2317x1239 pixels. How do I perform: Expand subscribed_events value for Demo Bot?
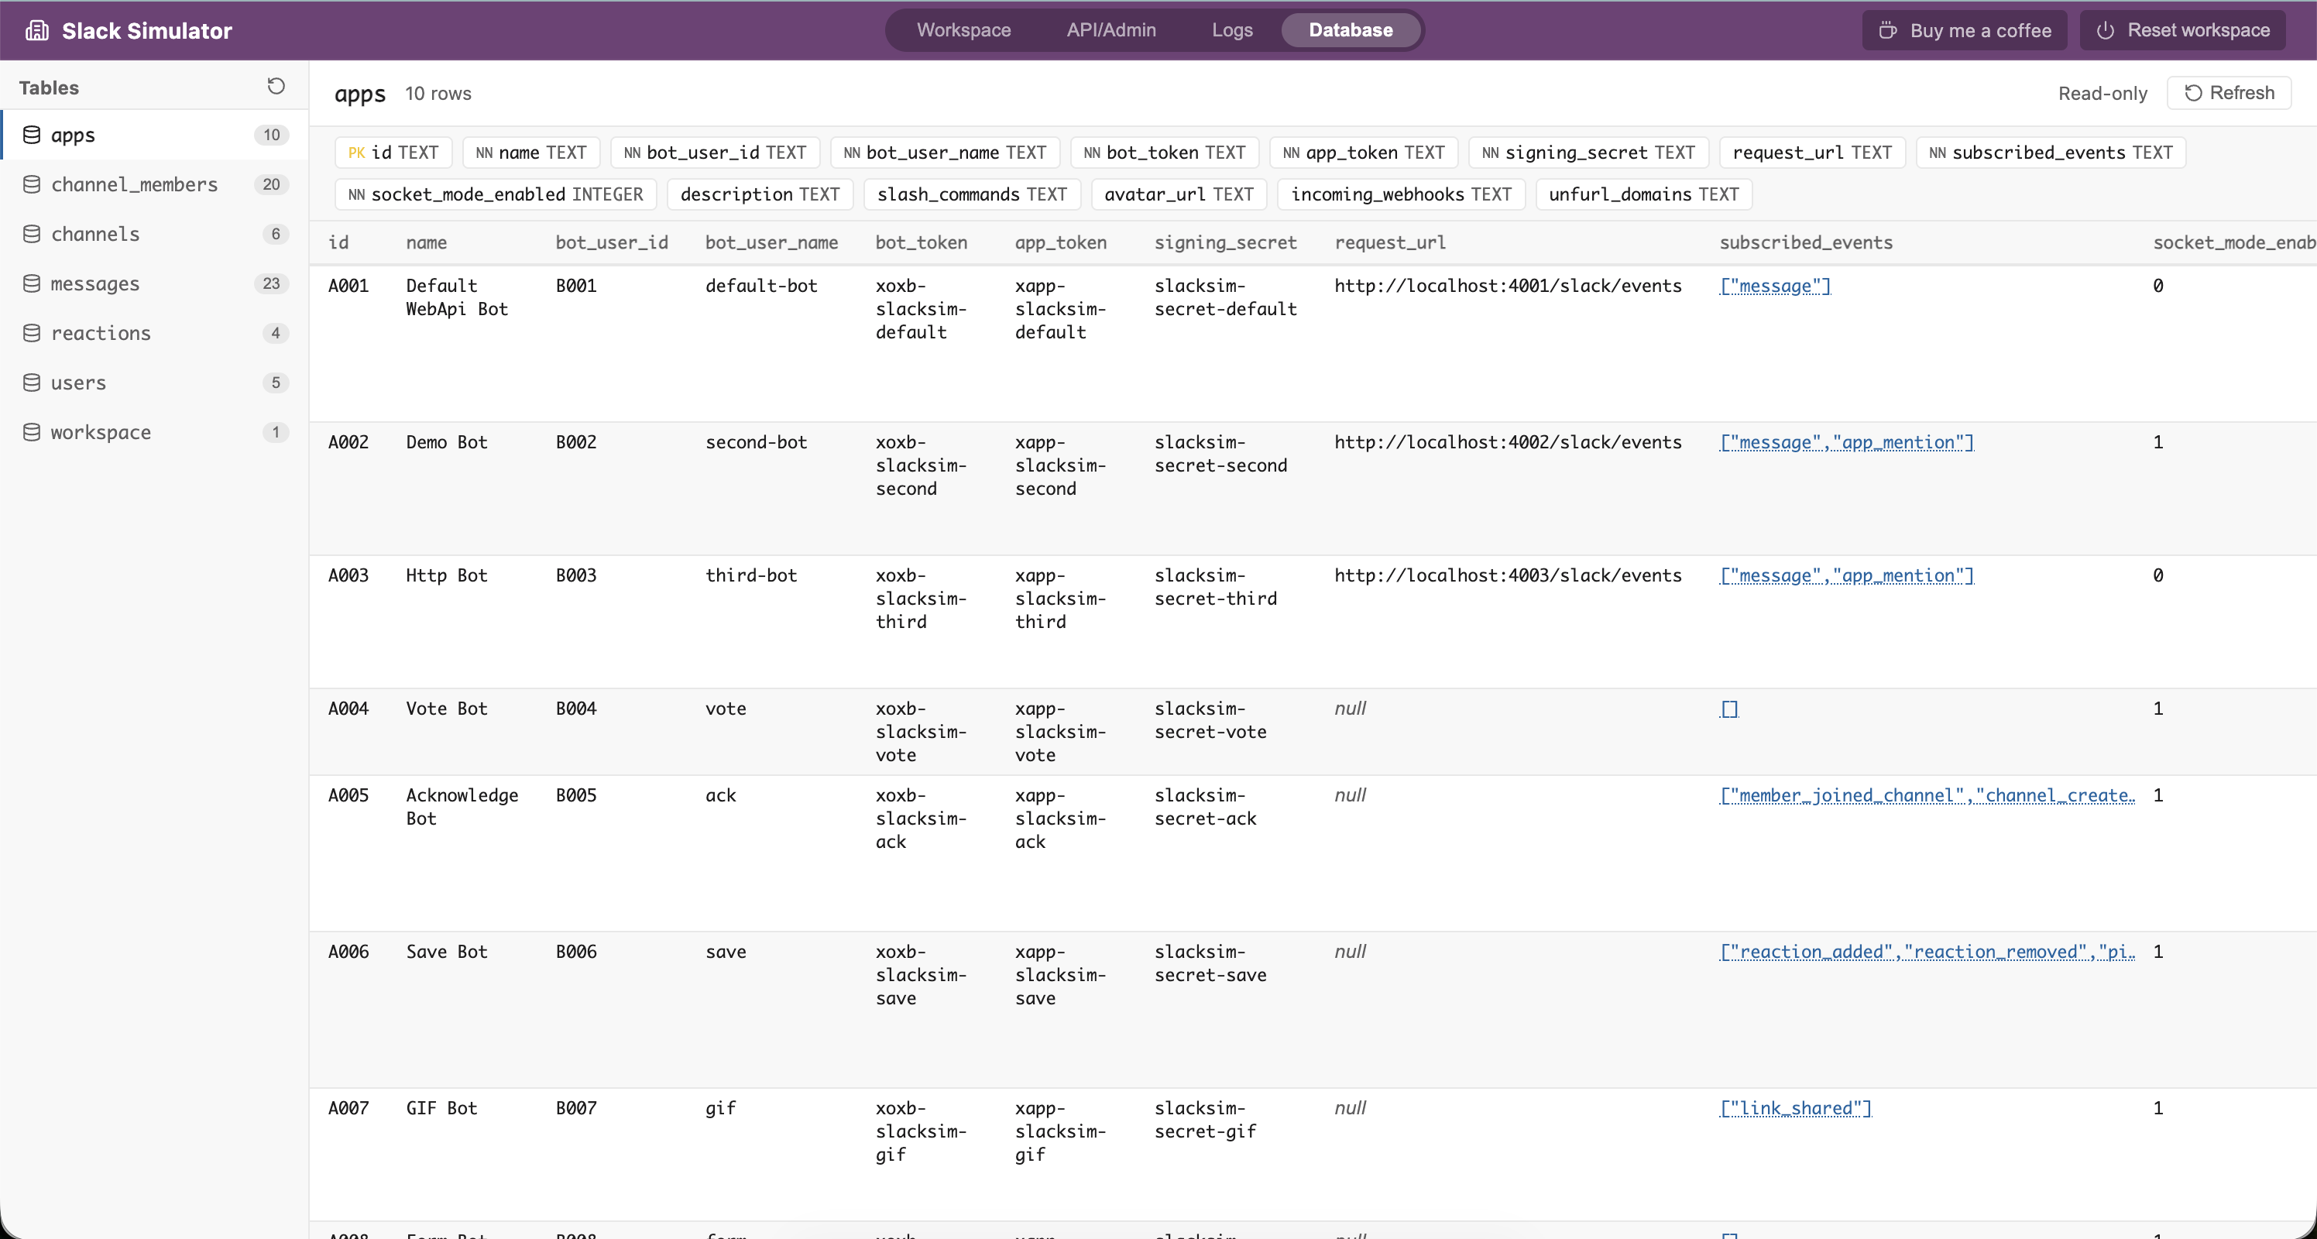[x=1847, y=442]
